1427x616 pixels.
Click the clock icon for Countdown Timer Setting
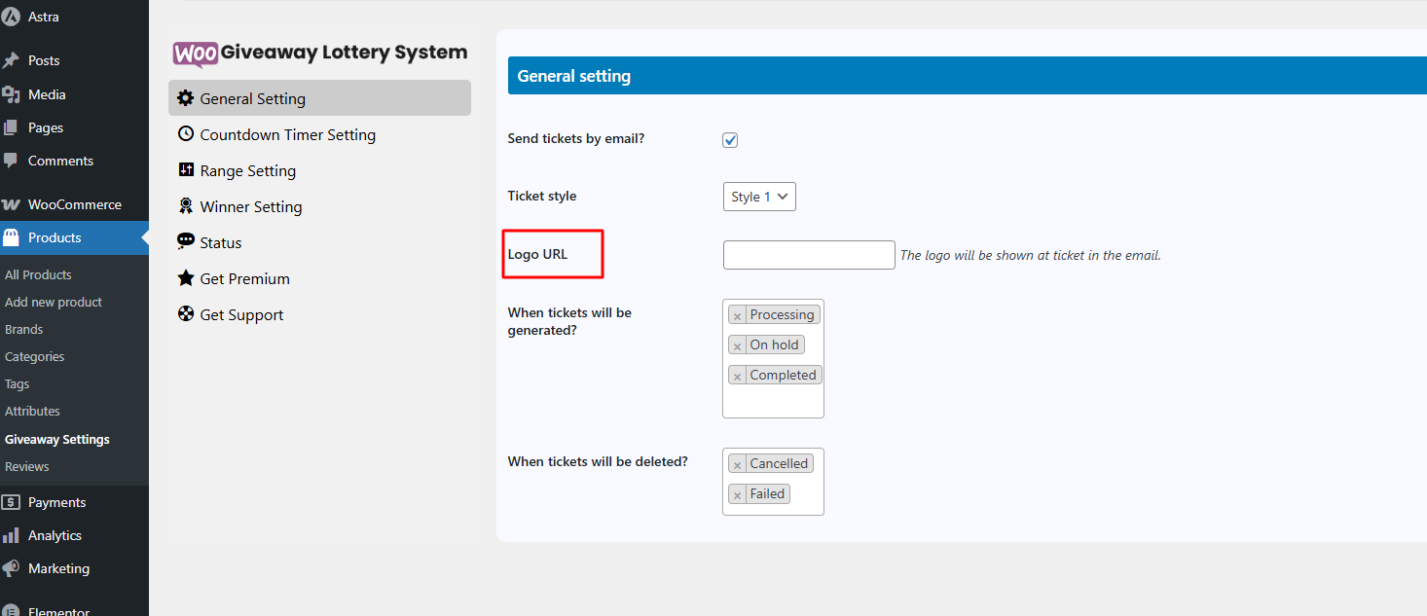(x=185, y=134)
